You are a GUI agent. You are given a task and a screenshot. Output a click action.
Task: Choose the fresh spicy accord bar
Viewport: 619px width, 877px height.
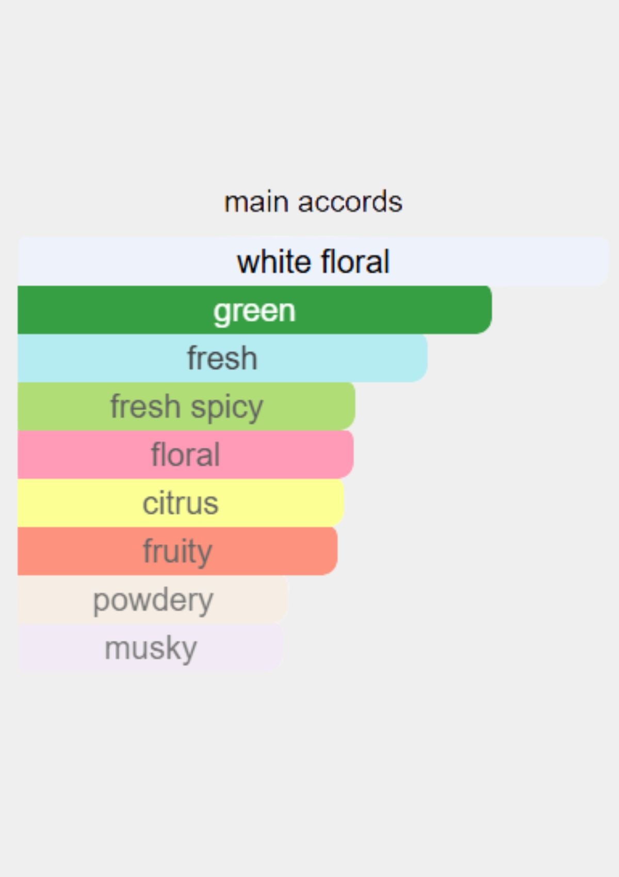[186, 406]
